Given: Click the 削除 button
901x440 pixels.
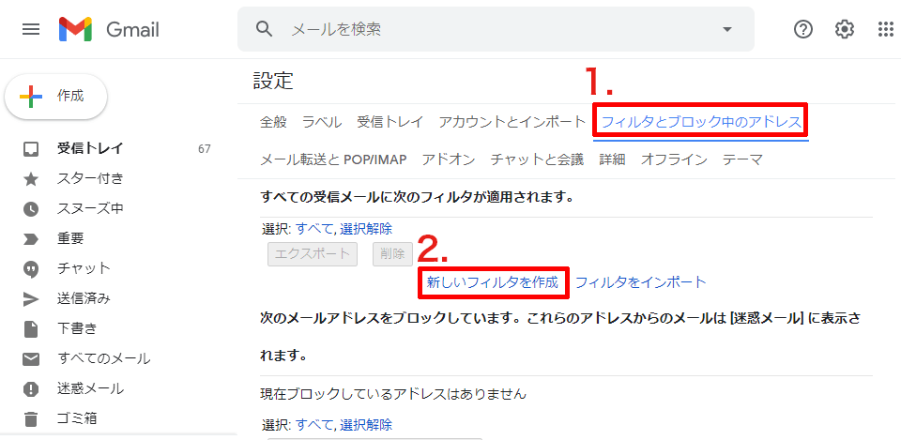Looking at the screenshot, I should (x=393, y=254).
